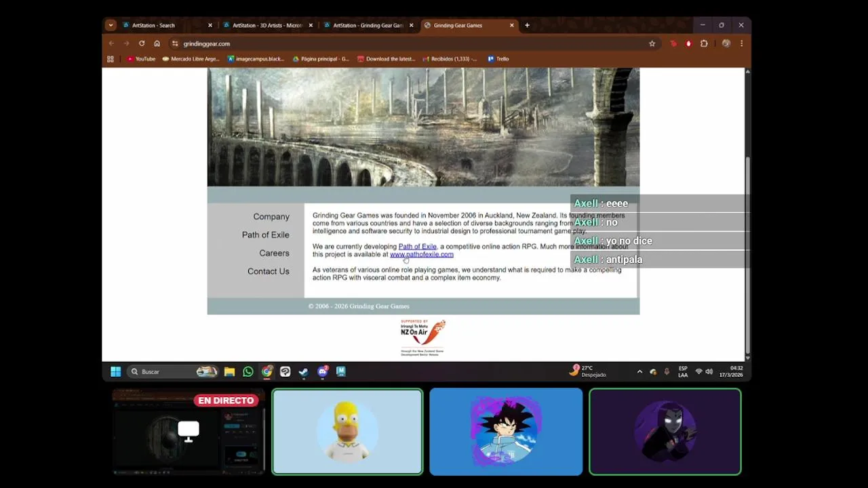Follow the www.pathofexile.com link
The height and width of the screenshot is (488, 868).
point(422,255)
